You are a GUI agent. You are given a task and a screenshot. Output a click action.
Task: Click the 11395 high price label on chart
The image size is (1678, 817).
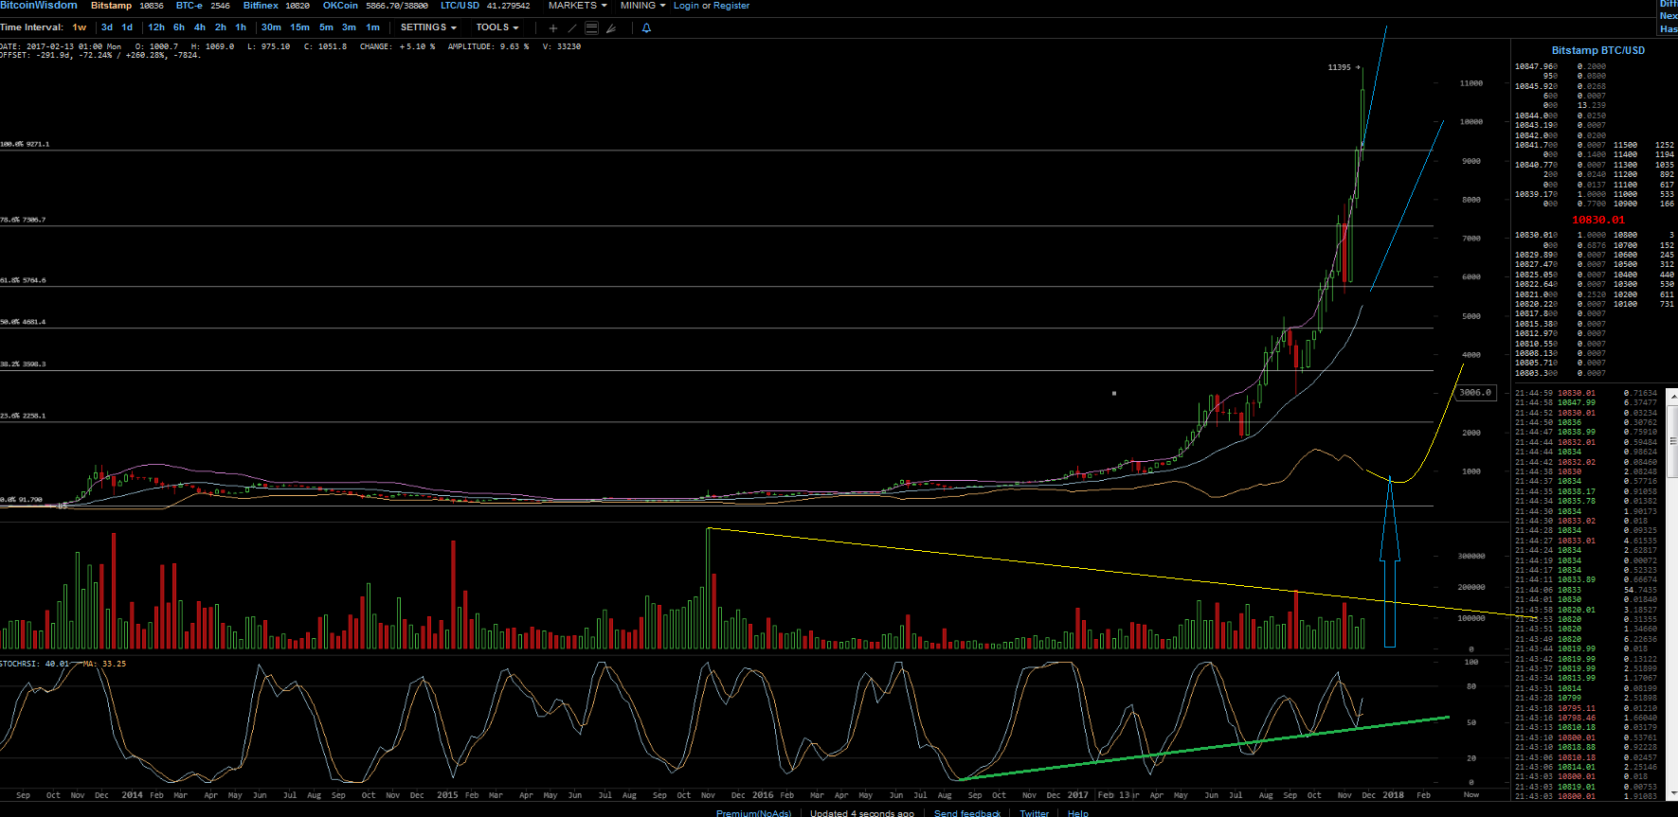pos(1339,67)
